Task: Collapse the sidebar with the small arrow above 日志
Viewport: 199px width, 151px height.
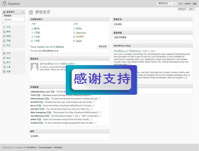Action: pos(3,23)
